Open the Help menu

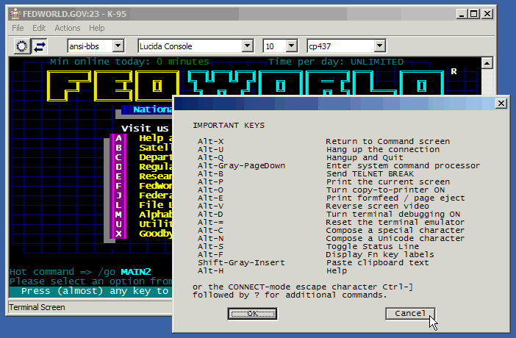coord(97,28)
